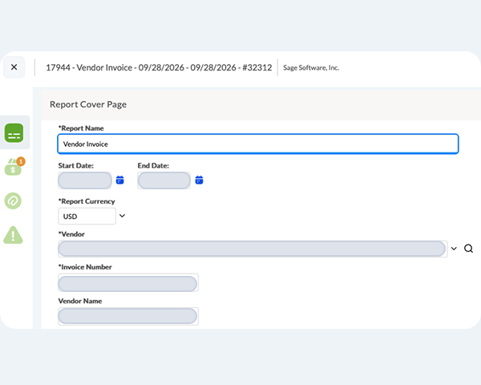
Task: Click the Invoice Number input field
Action: (128, 282)
